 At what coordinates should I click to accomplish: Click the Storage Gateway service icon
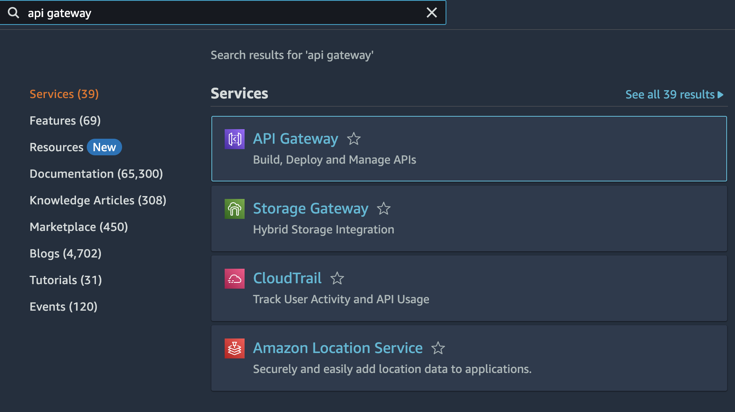coord(235,209)
